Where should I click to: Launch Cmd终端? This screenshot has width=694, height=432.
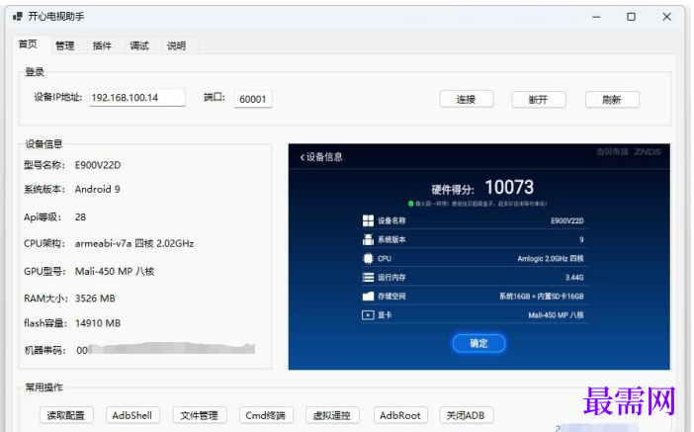[x=266, y=415]
